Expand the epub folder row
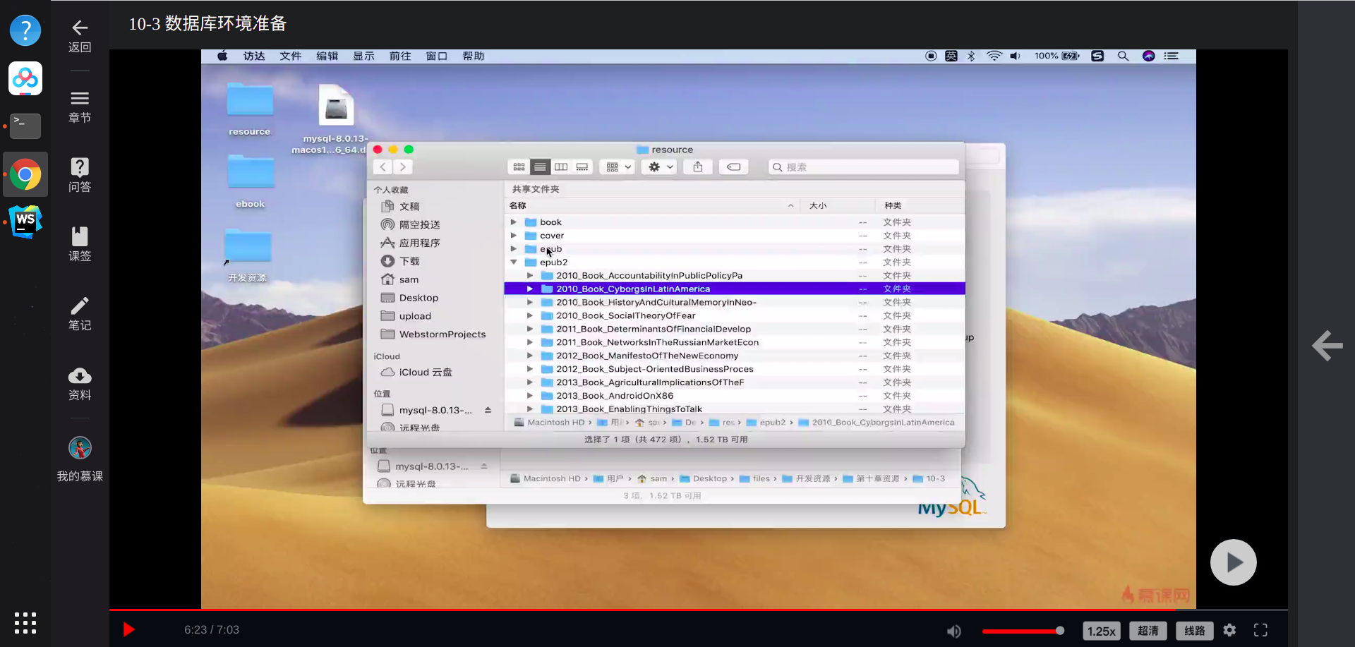 [514, 248]
